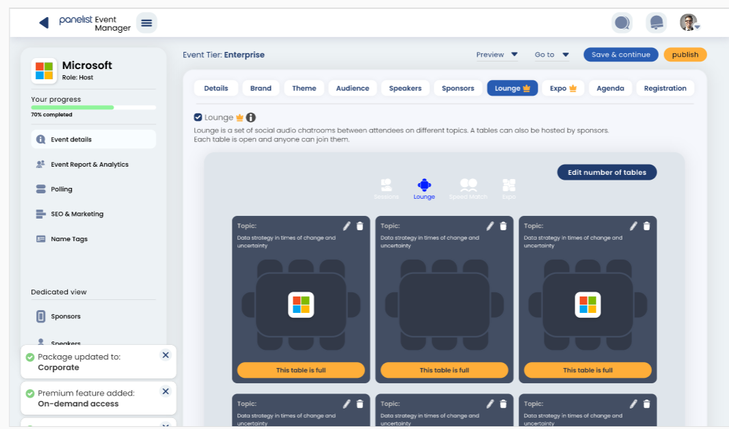729x429 pixels.
Task: Switch to the Details tab
Action: coord(215,88)
